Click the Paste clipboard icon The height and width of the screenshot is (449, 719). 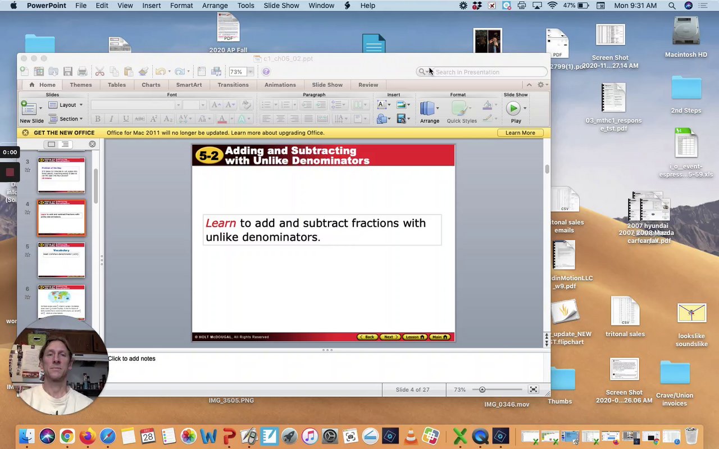tap(129, 71)
